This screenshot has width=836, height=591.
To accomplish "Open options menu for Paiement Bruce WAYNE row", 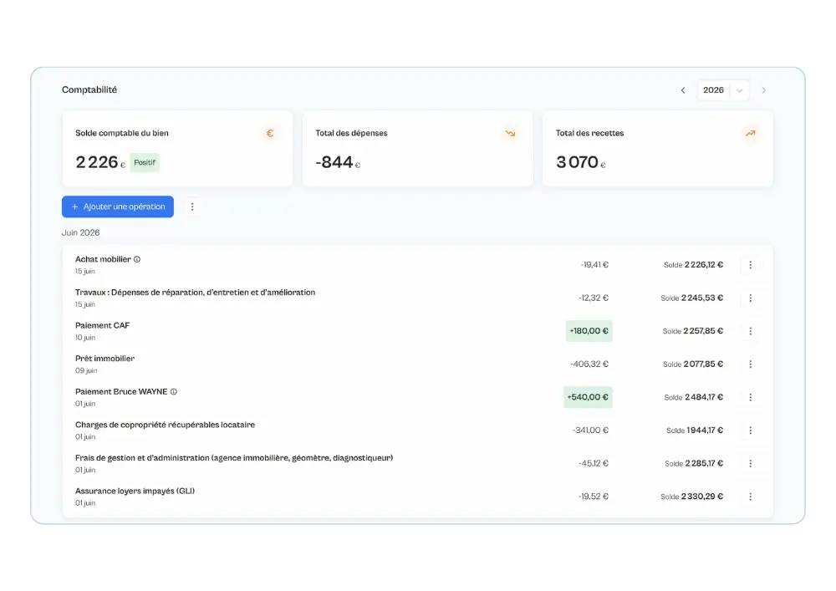I will 750,397.
